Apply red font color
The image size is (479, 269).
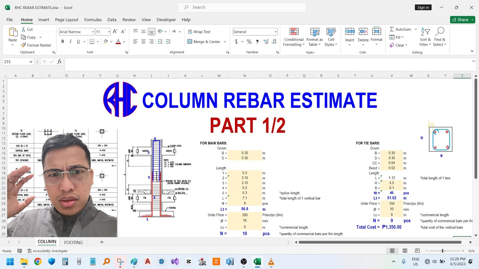118,41
